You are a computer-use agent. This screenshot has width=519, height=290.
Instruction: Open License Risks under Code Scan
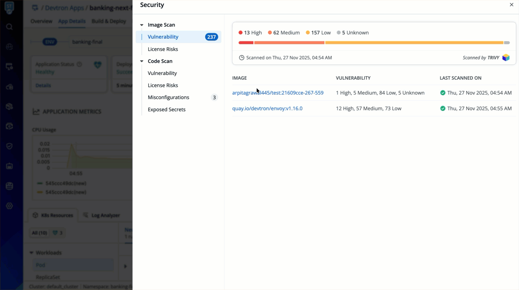[163, 85]
